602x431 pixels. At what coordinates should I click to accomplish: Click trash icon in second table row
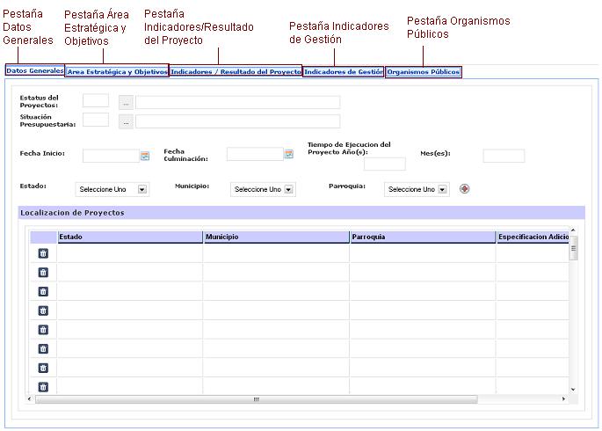point(43,273)
